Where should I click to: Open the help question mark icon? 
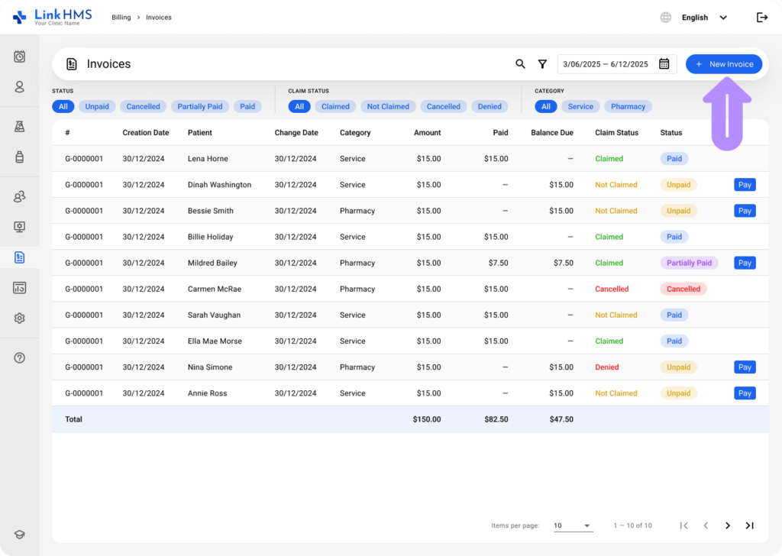tap(19, 357)
